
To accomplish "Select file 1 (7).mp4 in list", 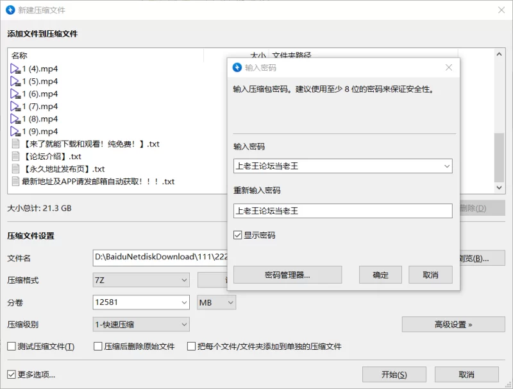I will 40,107.
